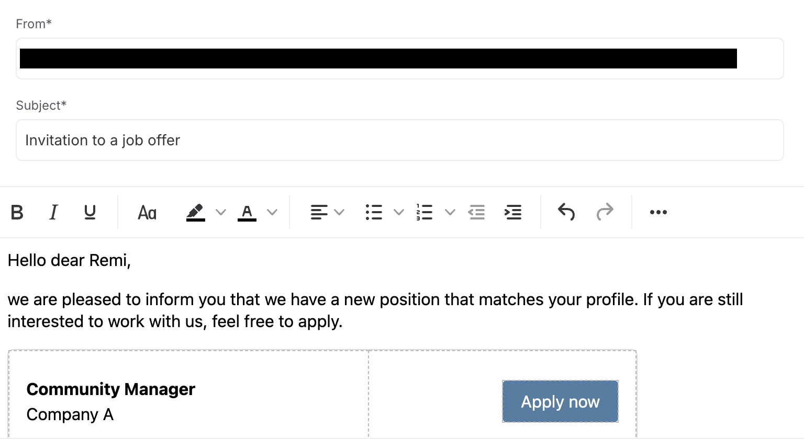Expand the highlight color dropdown arrow
Image resolution: width=804 pixels, height=440 pixels.
(x=221, y=212)
